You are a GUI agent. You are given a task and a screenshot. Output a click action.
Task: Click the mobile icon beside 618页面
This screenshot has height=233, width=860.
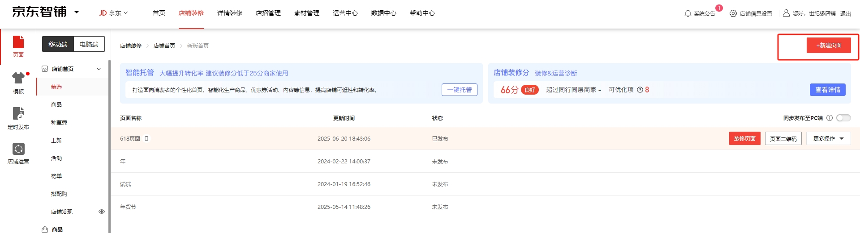[146, 138]
